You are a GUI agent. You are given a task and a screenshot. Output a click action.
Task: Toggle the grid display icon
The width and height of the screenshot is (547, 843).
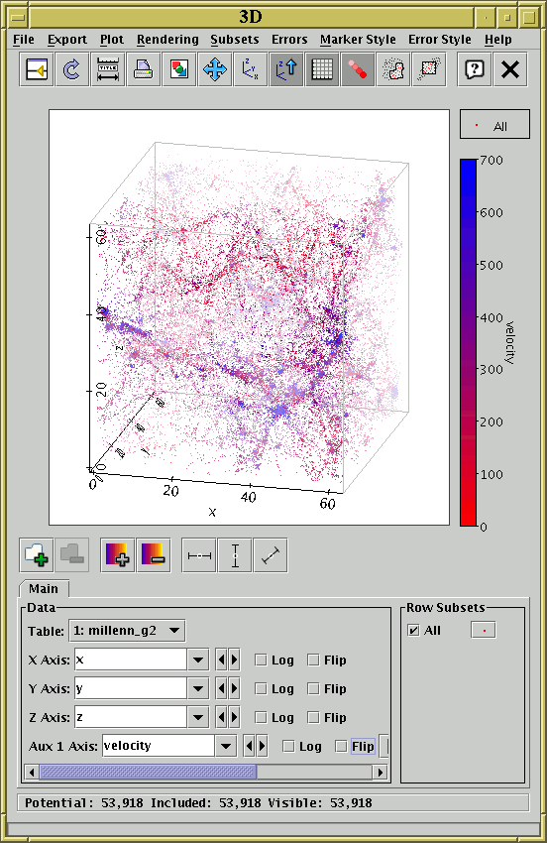click(x=322, y=69)
